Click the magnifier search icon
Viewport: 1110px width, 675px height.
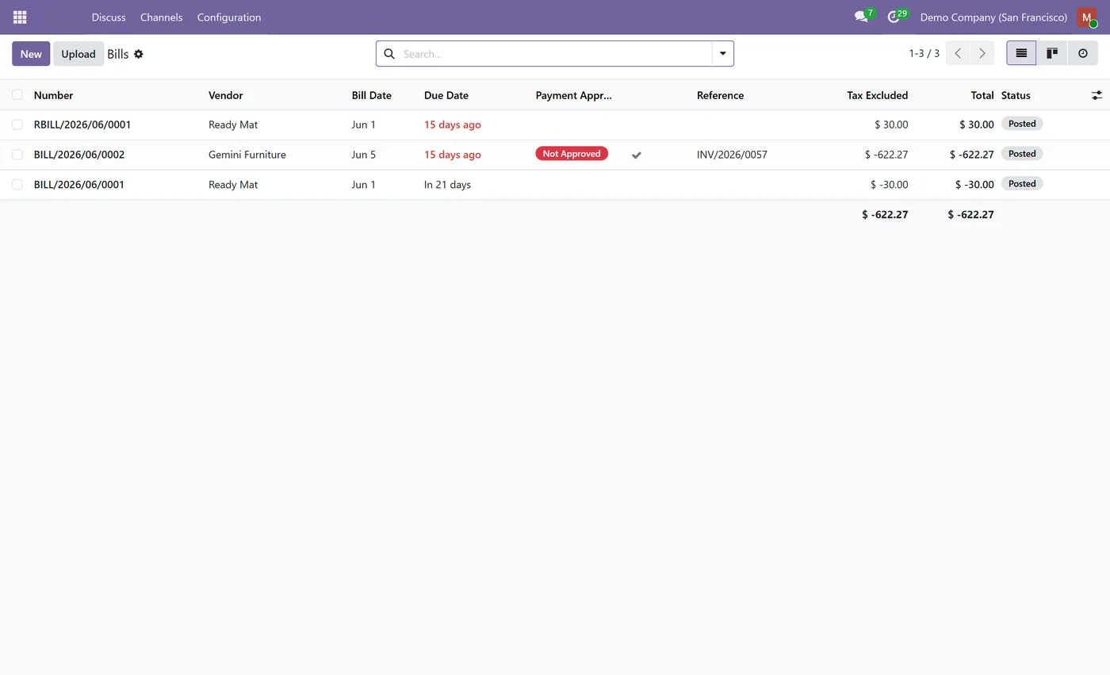[x=389, y=54]
